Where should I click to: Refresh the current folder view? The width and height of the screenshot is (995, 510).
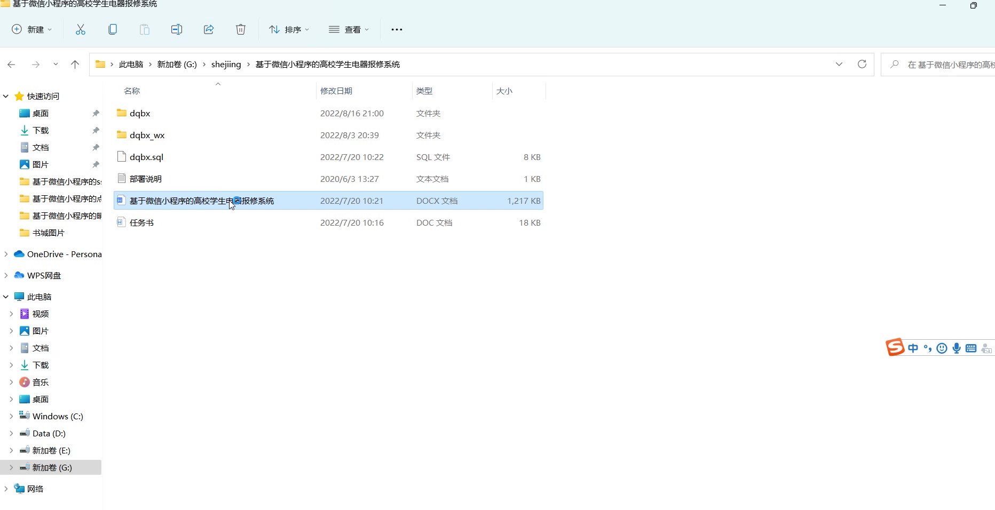coord(862,64)
